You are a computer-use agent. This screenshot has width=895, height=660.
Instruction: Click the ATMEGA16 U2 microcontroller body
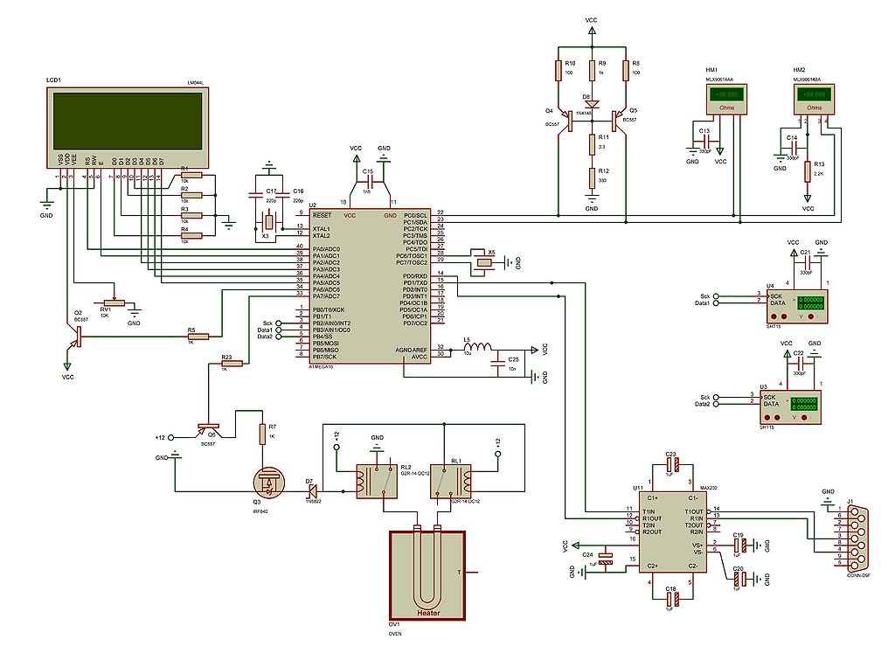[x=370, y=286]
